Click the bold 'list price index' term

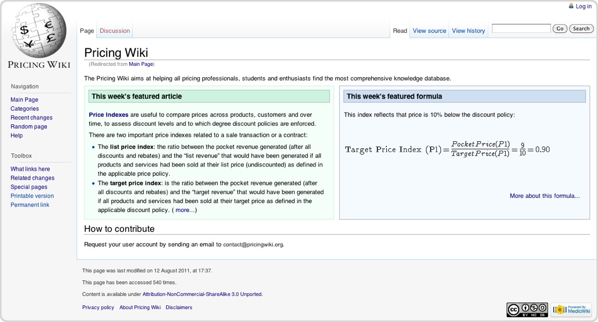point(132,147)
